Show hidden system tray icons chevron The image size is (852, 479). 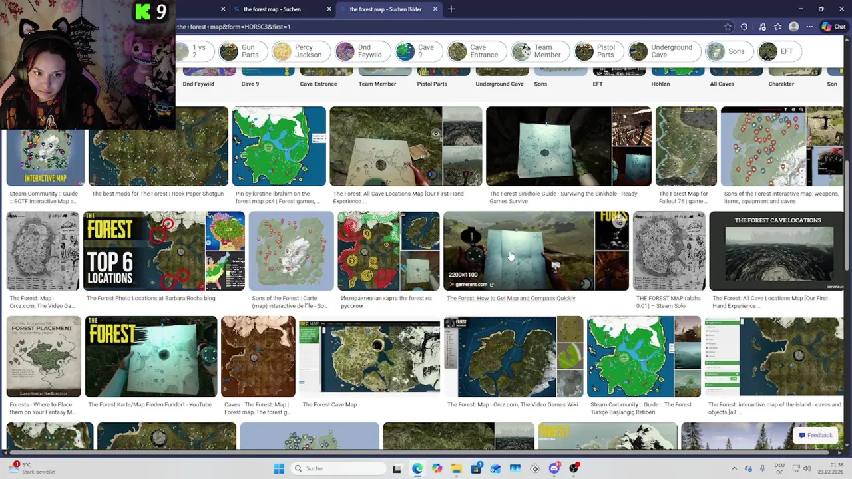coord(734,468)
